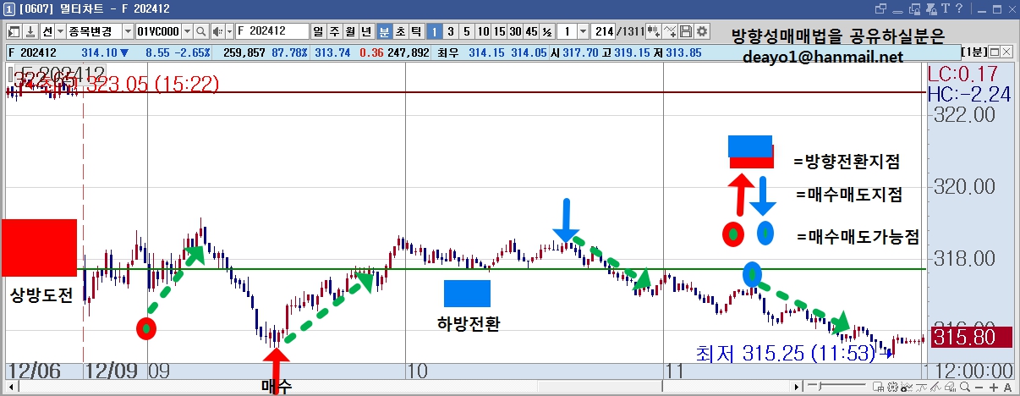Select the 년 (yearly) period button
This screenshot has width=1020, height=396.
point(366,31)
